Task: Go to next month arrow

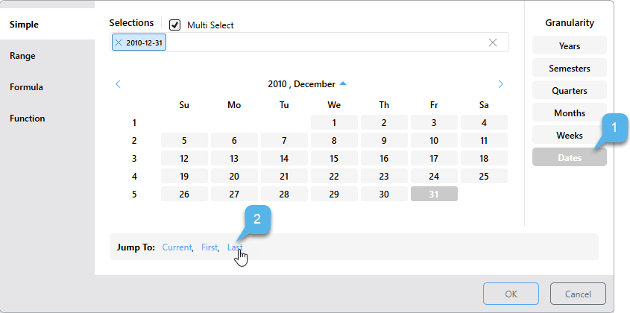Action: (501, 84)
